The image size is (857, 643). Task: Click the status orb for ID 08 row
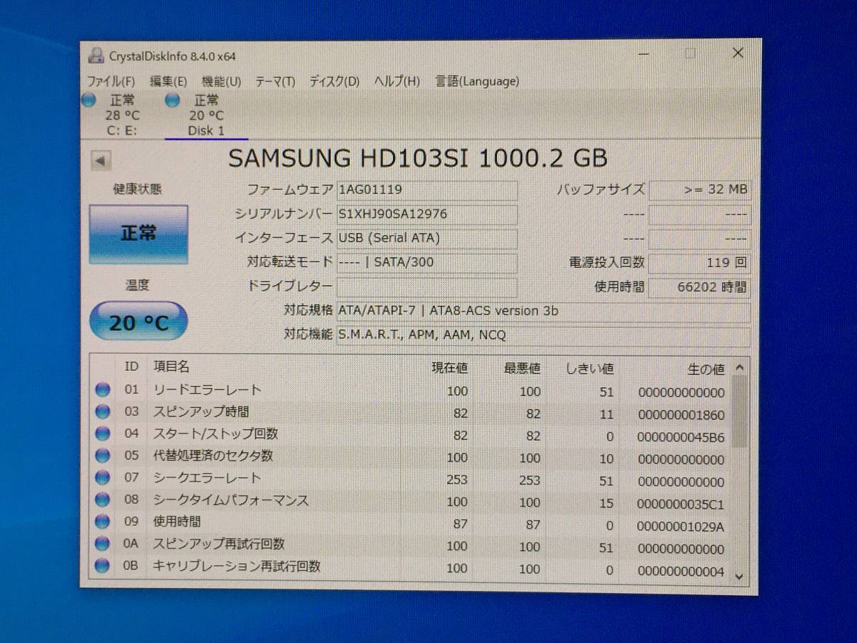103,500
